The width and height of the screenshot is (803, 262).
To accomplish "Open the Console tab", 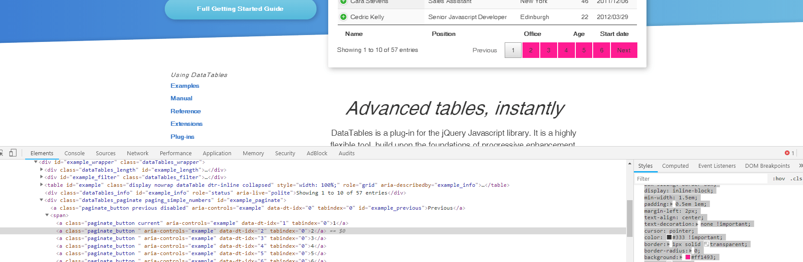I will coord(75,153).
